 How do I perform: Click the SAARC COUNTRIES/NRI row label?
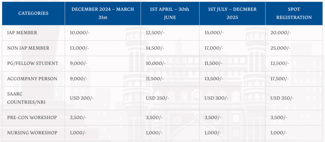pos(23,98)
